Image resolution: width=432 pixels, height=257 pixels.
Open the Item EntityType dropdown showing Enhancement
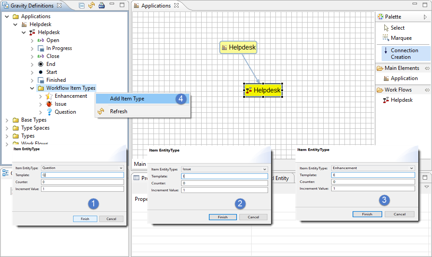(x=412, y=168)
